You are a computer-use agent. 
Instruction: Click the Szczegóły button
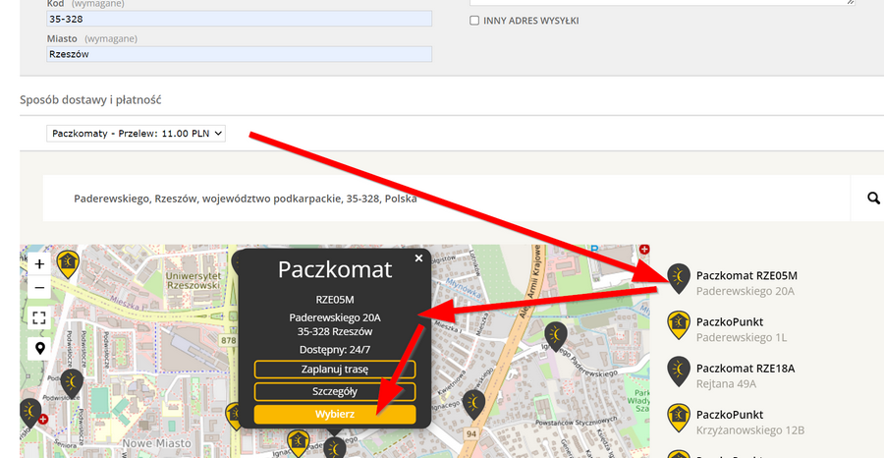(x=335, y=391)
